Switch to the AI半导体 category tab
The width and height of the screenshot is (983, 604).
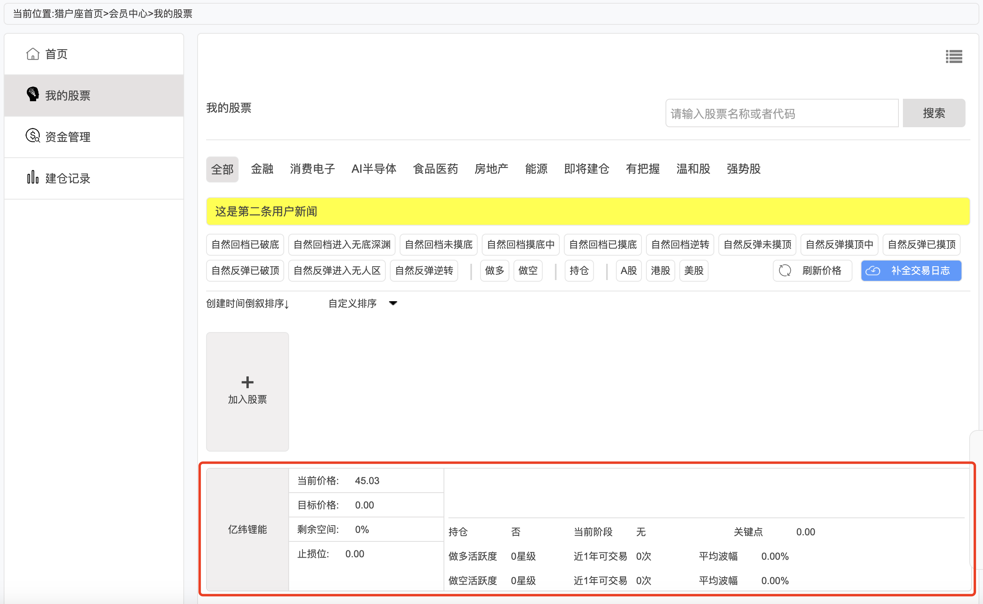coord(374,169)
